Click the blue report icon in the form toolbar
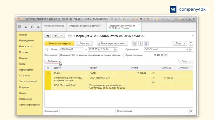 pyautogui.click(x=146, y=43)
